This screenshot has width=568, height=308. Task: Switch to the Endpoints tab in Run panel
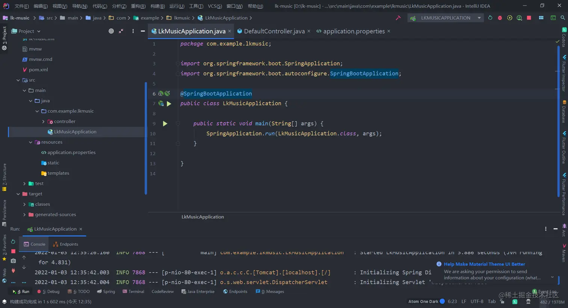pos(65,244)
